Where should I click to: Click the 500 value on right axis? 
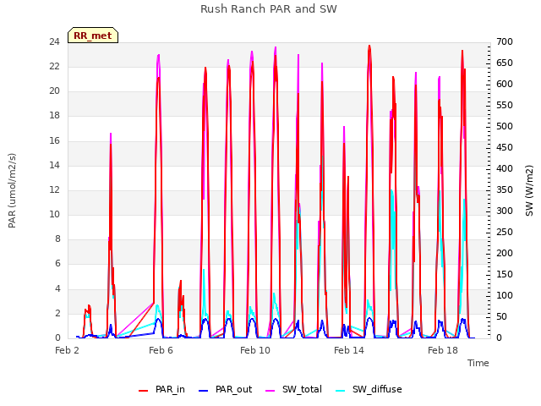505,126
